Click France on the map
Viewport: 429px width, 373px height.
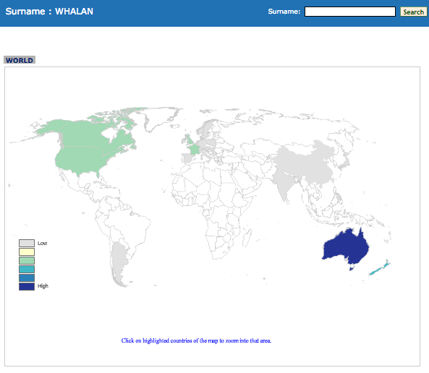click(195, 150)
